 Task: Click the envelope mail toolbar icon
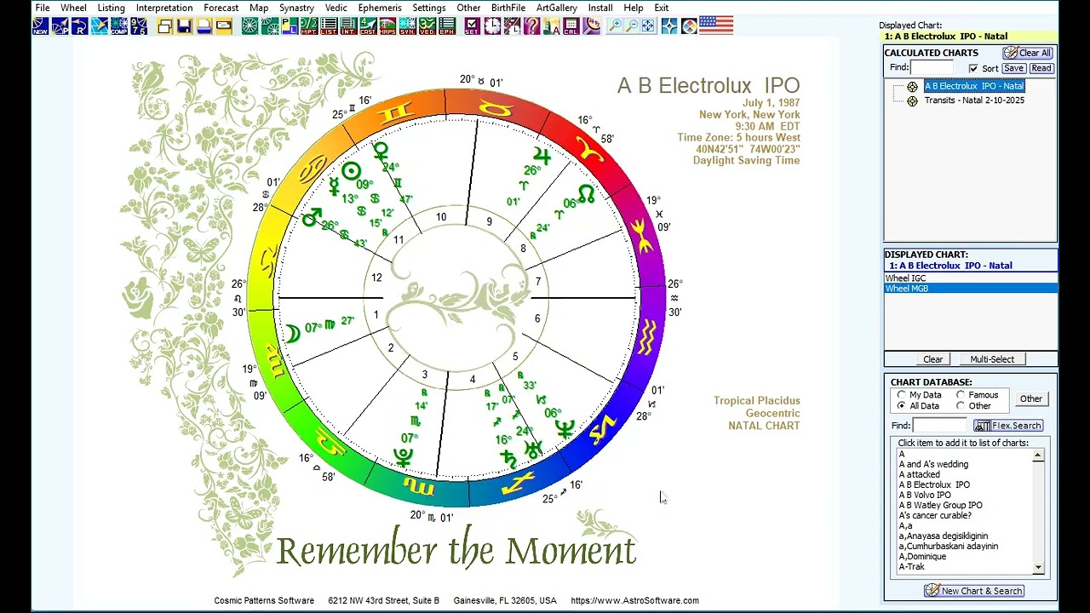223,26
